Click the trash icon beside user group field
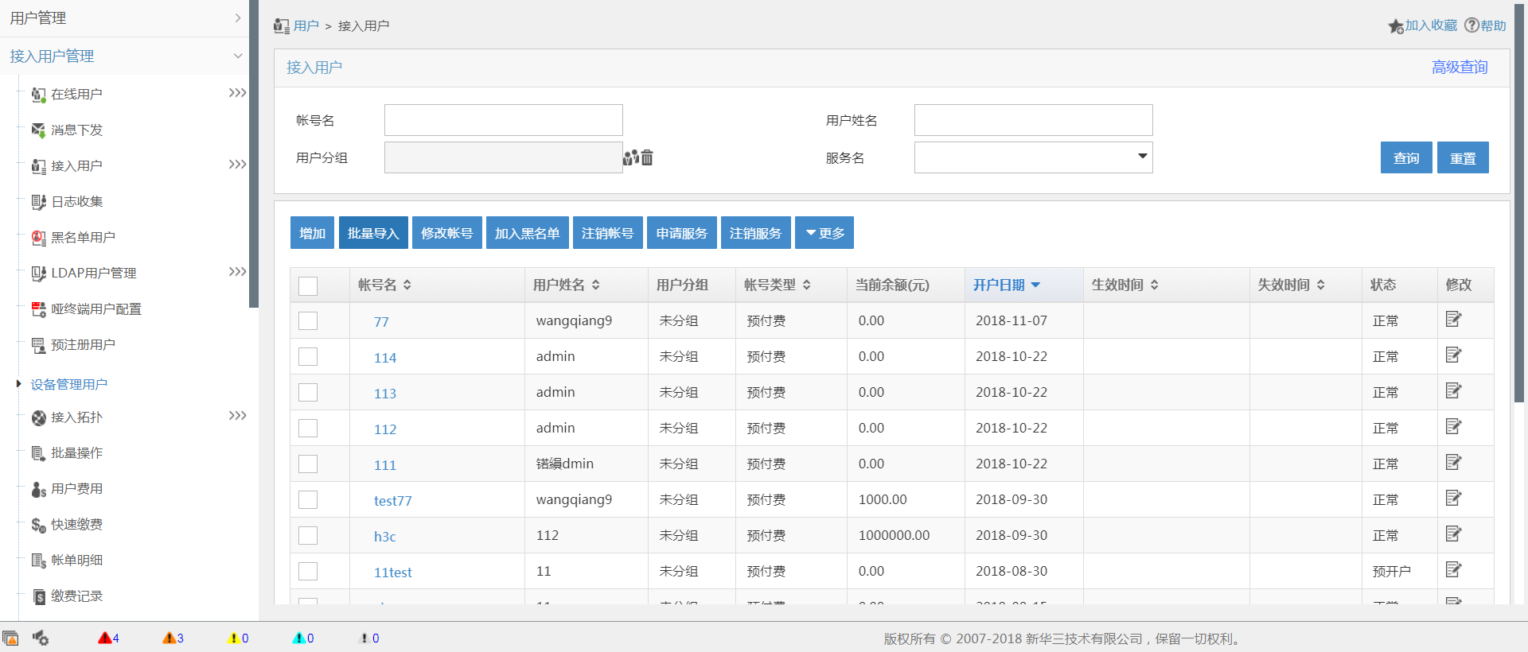The width and height of the screenshot is (1528, 652). pyautogui.click(x=647, y=157)
